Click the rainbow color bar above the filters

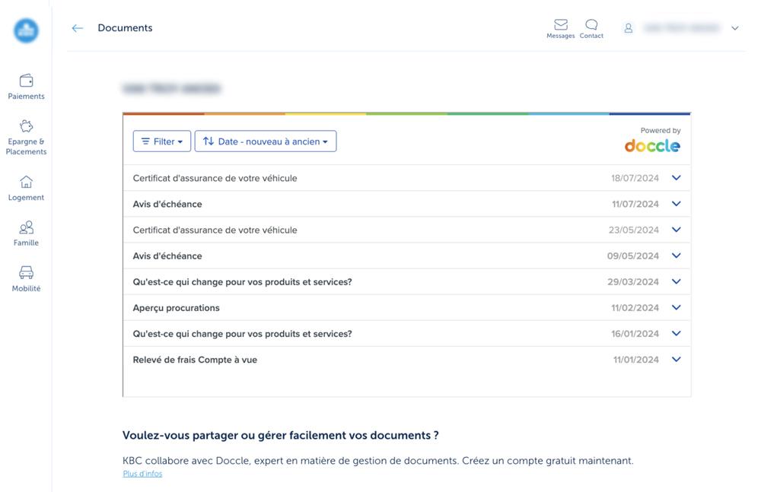coord(406,113)
